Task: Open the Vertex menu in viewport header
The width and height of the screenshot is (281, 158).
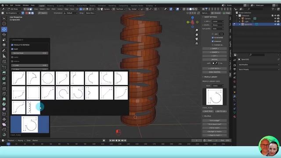Action: [60, 9]
